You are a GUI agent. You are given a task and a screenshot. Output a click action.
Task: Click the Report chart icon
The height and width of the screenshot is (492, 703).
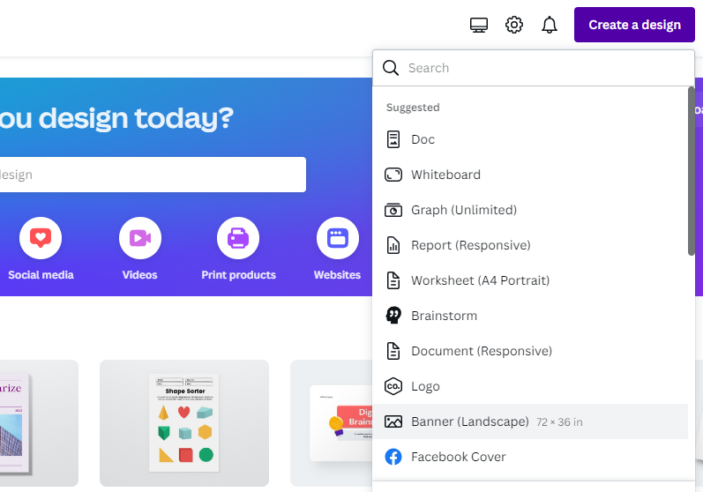(393, 245)
